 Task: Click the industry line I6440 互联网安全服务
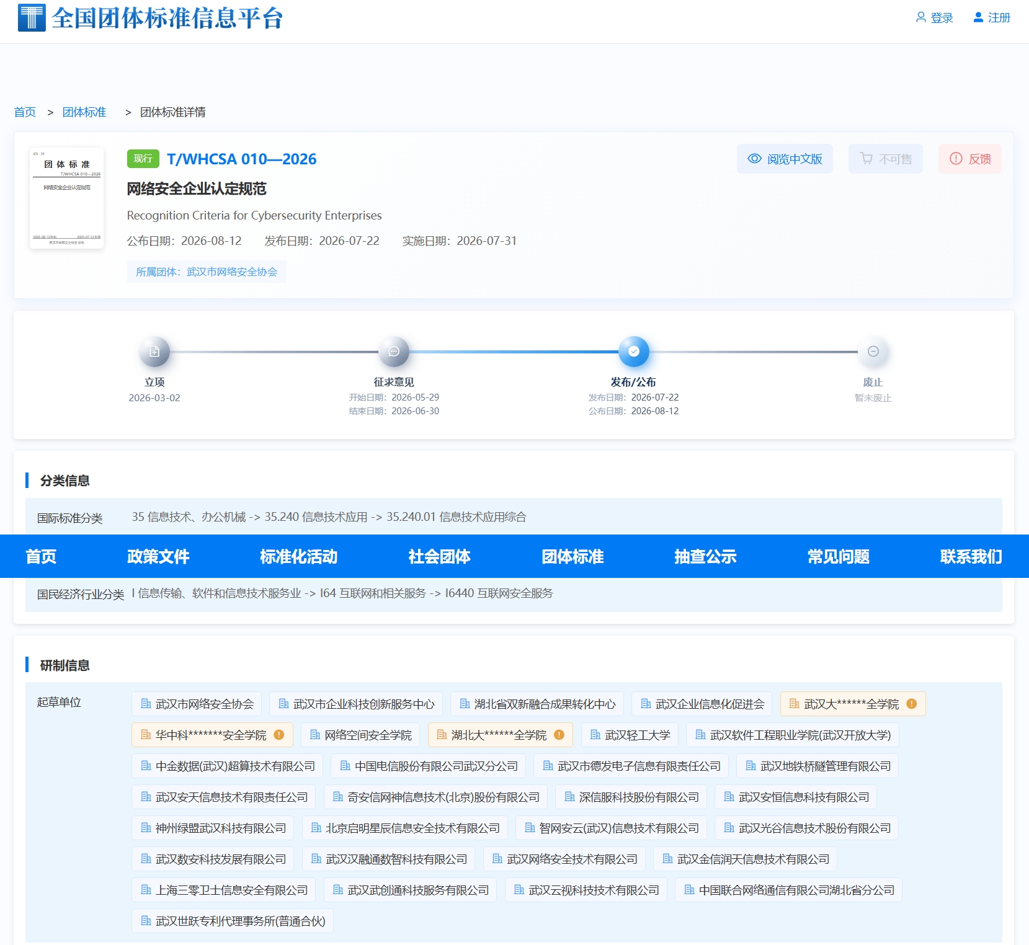[499, 593]
